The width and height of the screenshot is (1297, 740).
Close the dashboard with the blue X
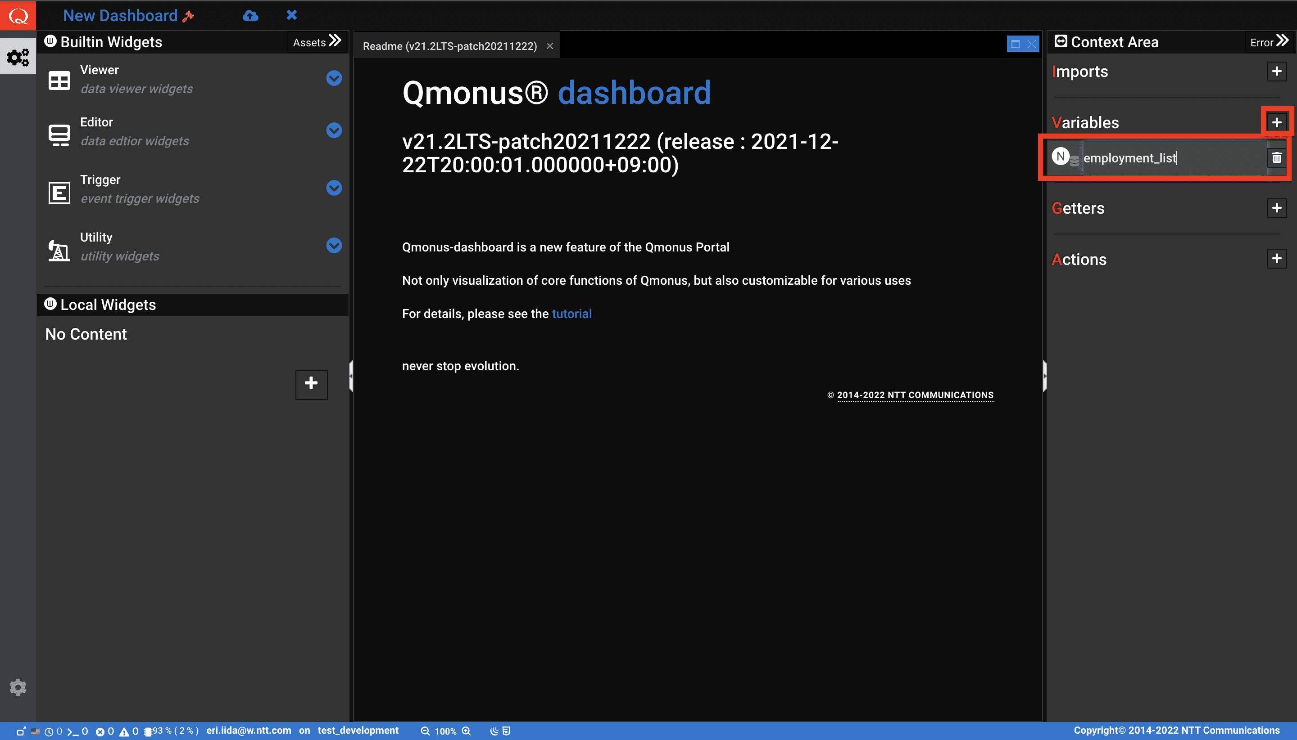[x=291, y=15]
